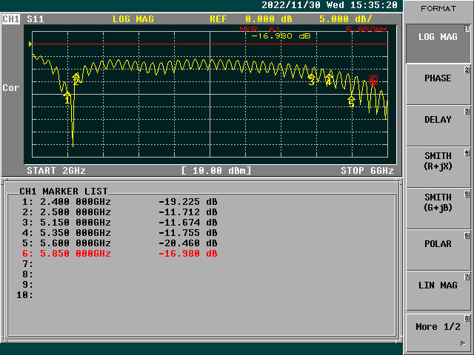Select empty marker slot 9
This screenshot has width=474, height=355.
click(x=27, y=284)
